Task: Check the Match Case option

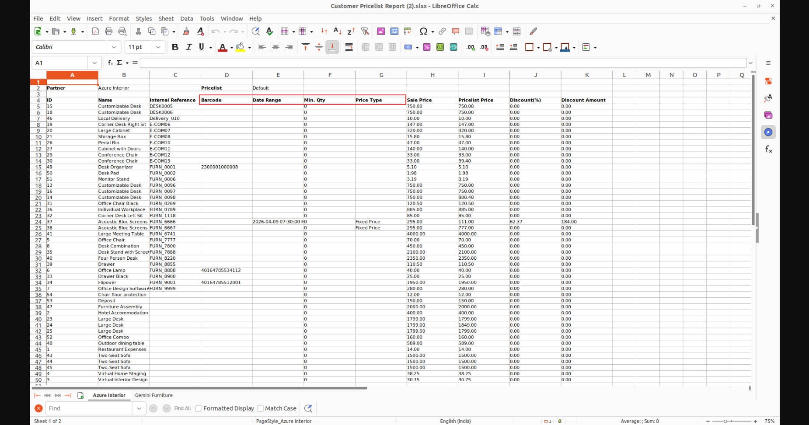Action: [261, 408]
